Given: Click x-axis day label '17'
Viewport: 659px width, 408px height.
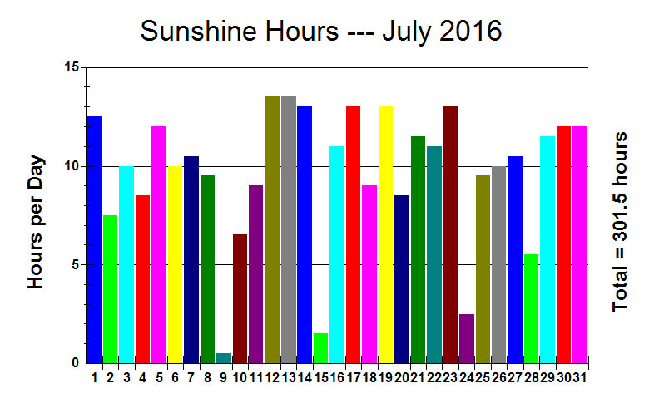Looking at the screenshot, I should point(354,378).
